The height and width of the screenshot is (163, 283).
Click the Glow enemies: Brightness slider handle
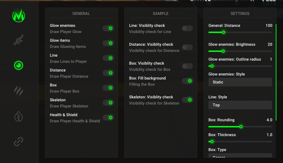[223, 51]
